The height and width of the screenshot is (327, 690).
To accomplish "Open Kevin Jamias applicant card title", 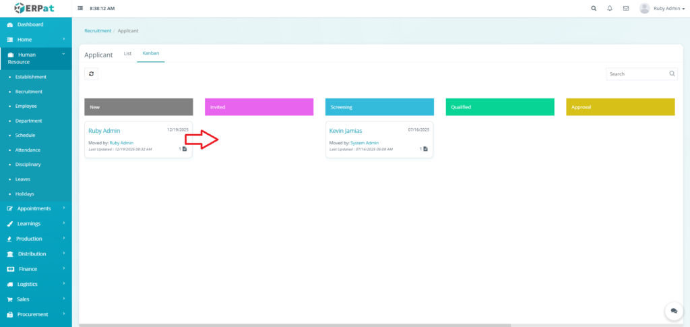I will (346, 131).
